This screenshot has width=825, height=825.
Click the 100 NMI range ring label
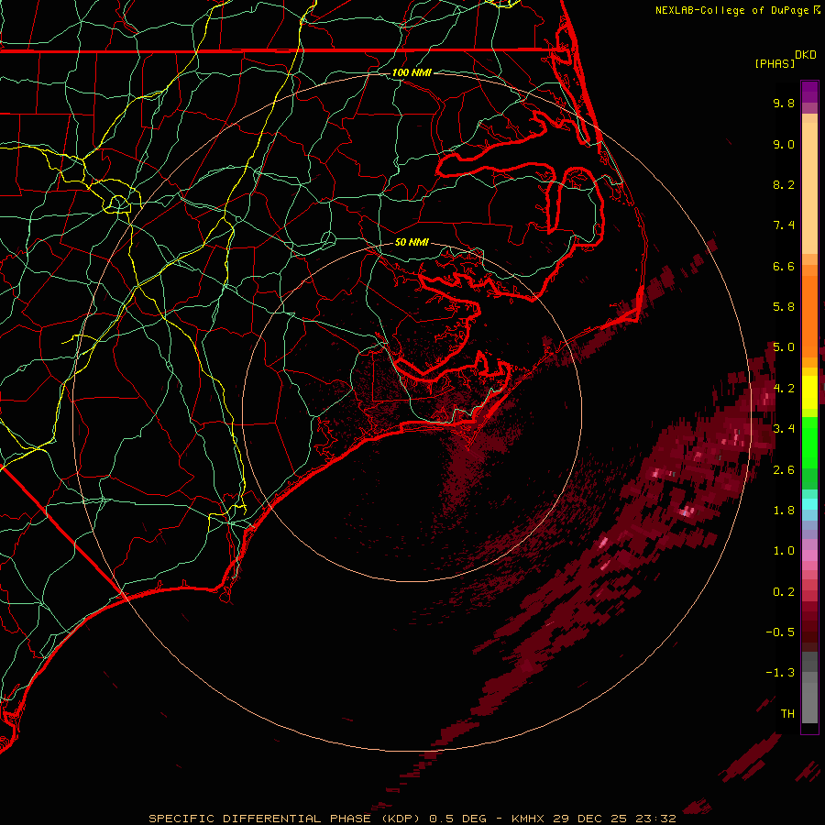[412, 72]
